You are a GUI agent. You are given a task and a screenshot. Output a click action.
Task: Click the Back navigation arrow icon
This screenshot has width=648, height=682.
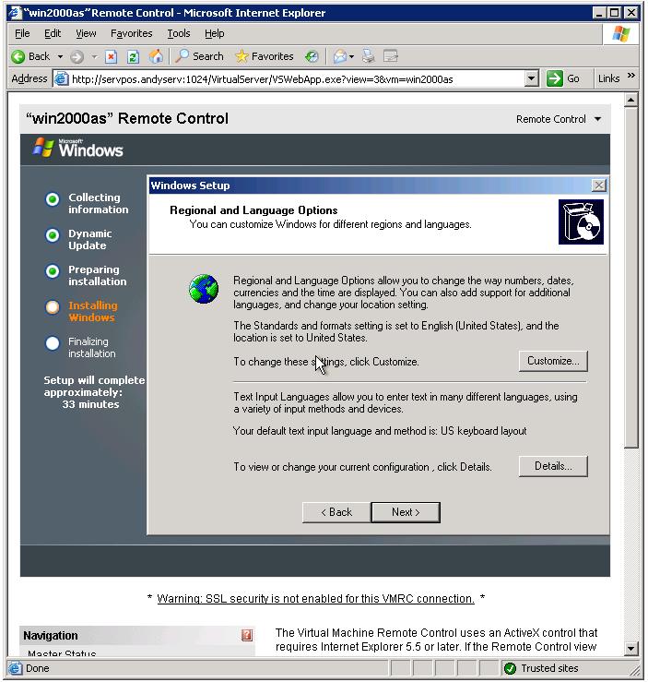(18, 56)
